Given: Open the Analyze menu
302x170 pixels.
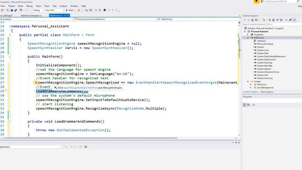Looking at the screenshot, I should [63, 6].
